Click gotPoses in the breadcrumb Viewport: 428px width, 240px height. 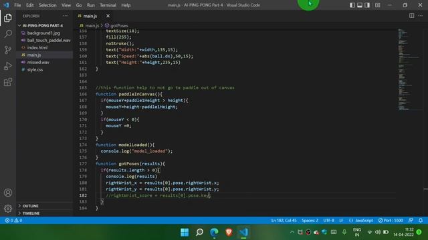[119, 25]
